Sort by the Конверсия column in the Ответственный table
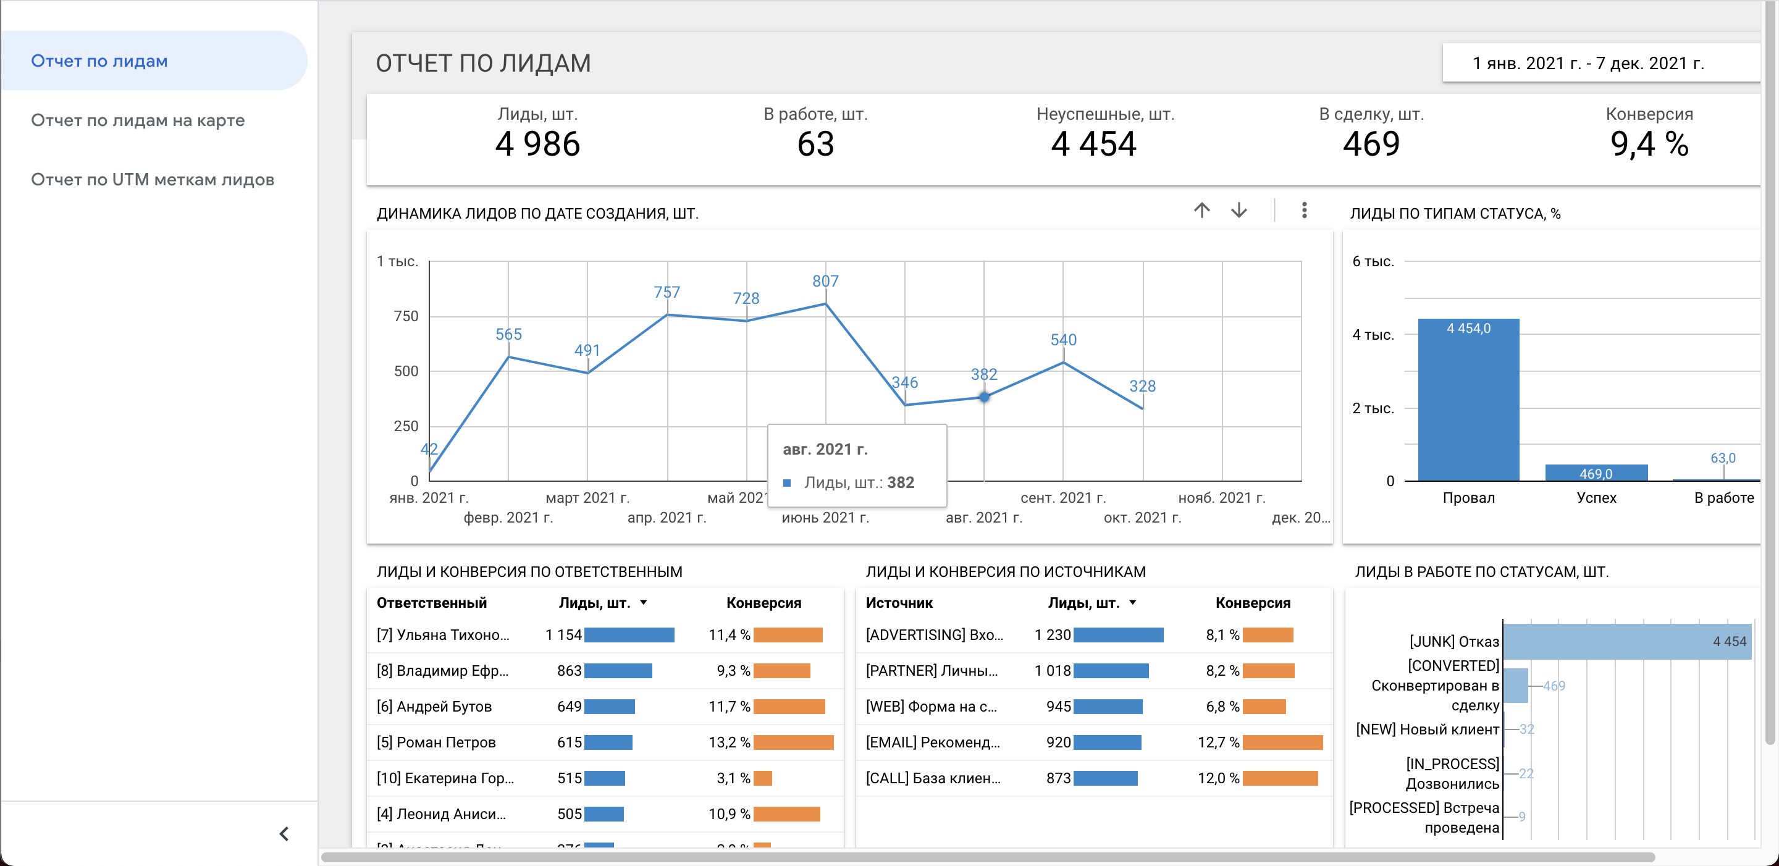The image size is (1779, 866). point(763,603)
